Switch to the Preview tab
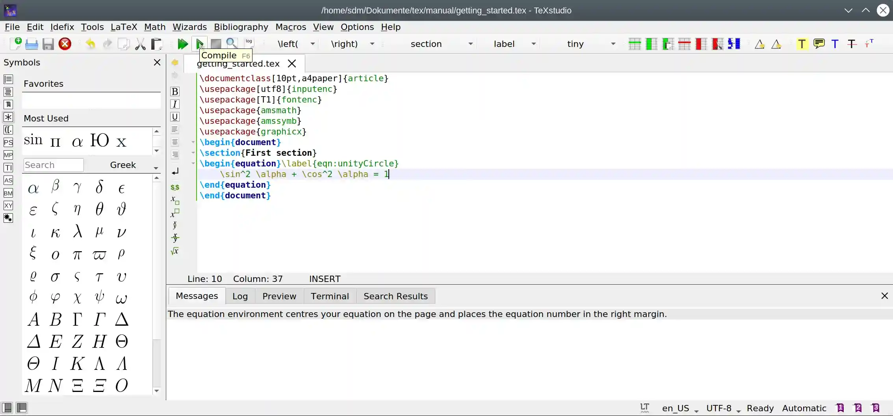 click(279, 296)
